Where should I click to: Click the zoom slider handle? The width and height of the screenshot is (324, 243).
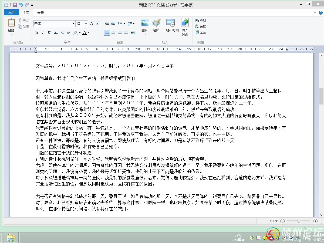pyautogui.click(x=299, y=221)
